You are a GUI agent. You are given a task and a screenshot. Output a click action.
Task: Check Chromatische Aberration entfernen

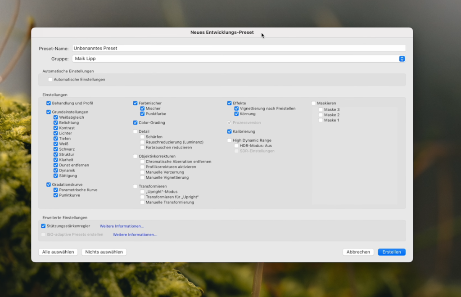point(142,162)
